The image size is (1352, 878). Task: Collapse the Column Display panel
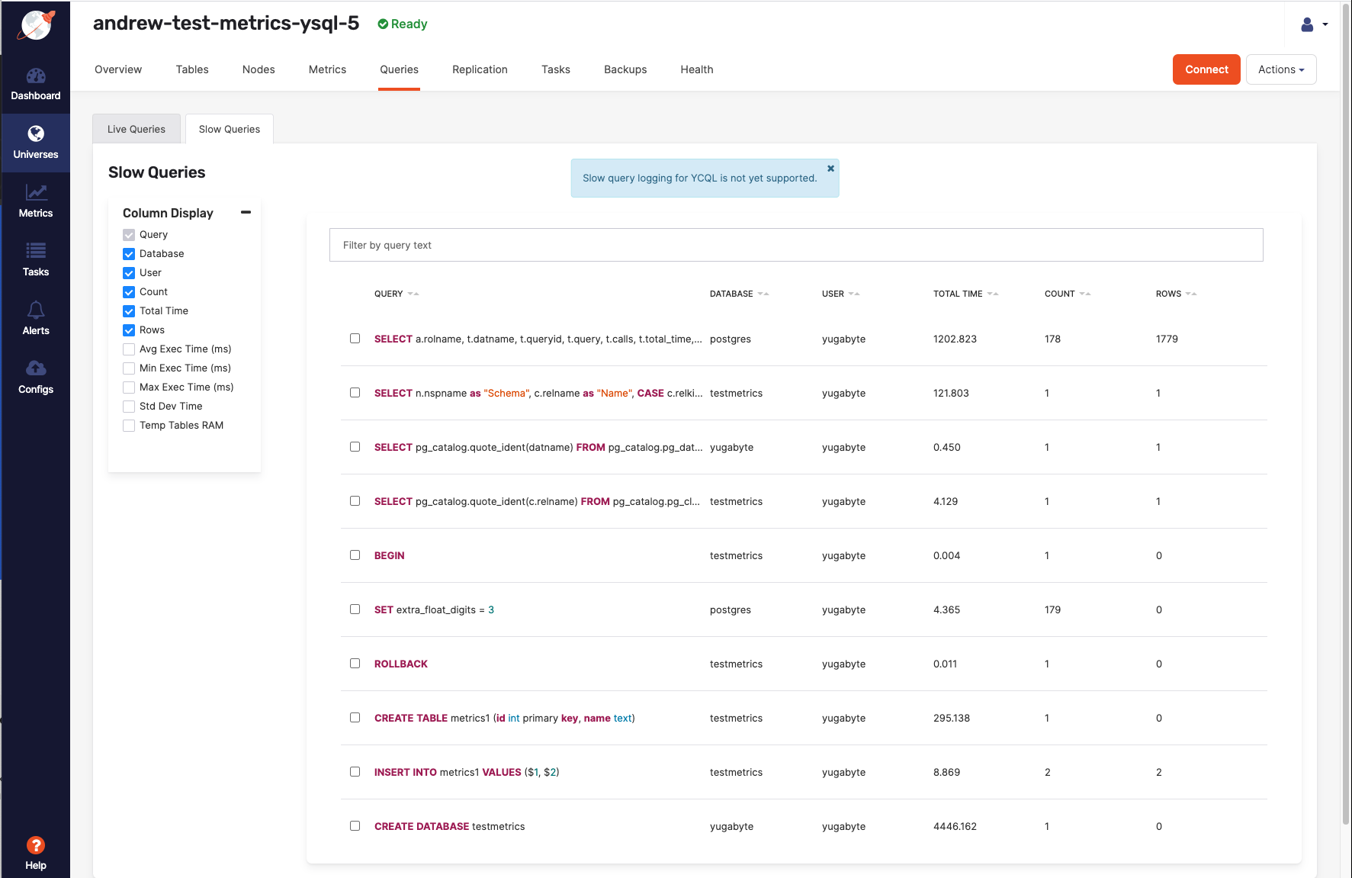point(246,212)
